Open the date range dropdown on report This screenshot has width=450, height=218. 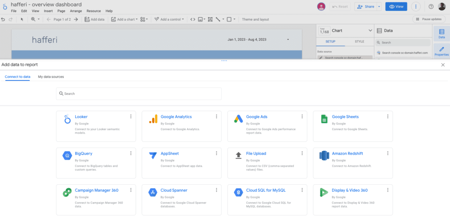coord(288,40)
